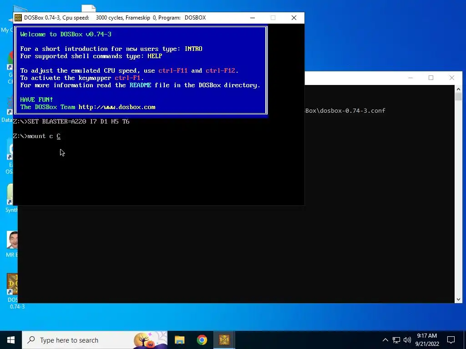Viewport: 466px width, 349px height.
Task: Click the console scrollbar down arrow
Action: [458, 299]
